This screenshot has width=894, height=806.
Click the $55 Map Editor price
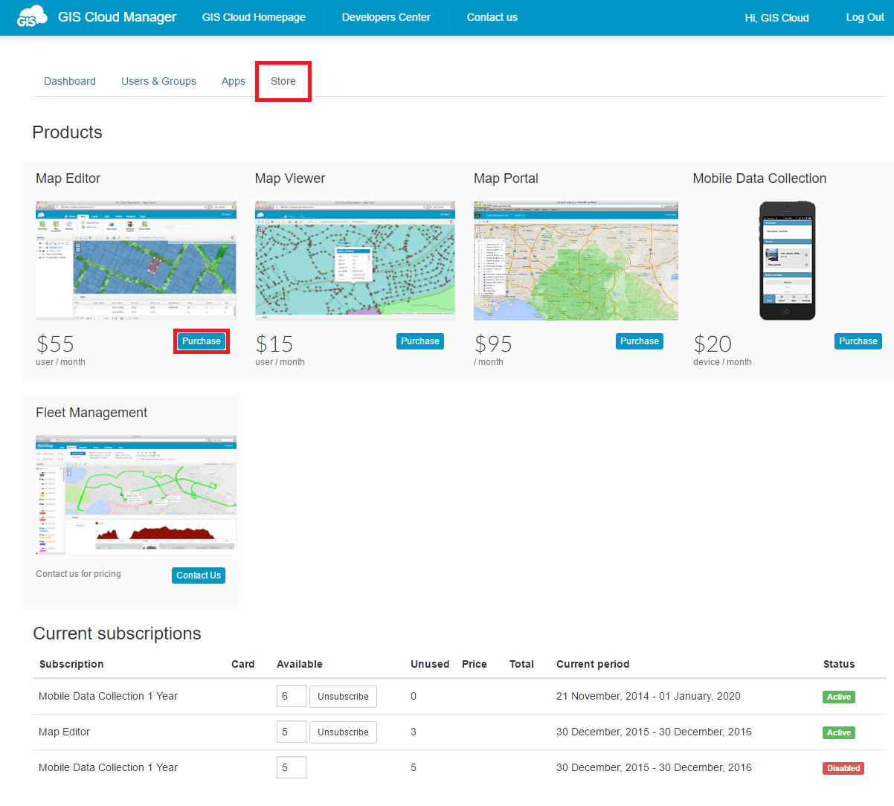55,344
